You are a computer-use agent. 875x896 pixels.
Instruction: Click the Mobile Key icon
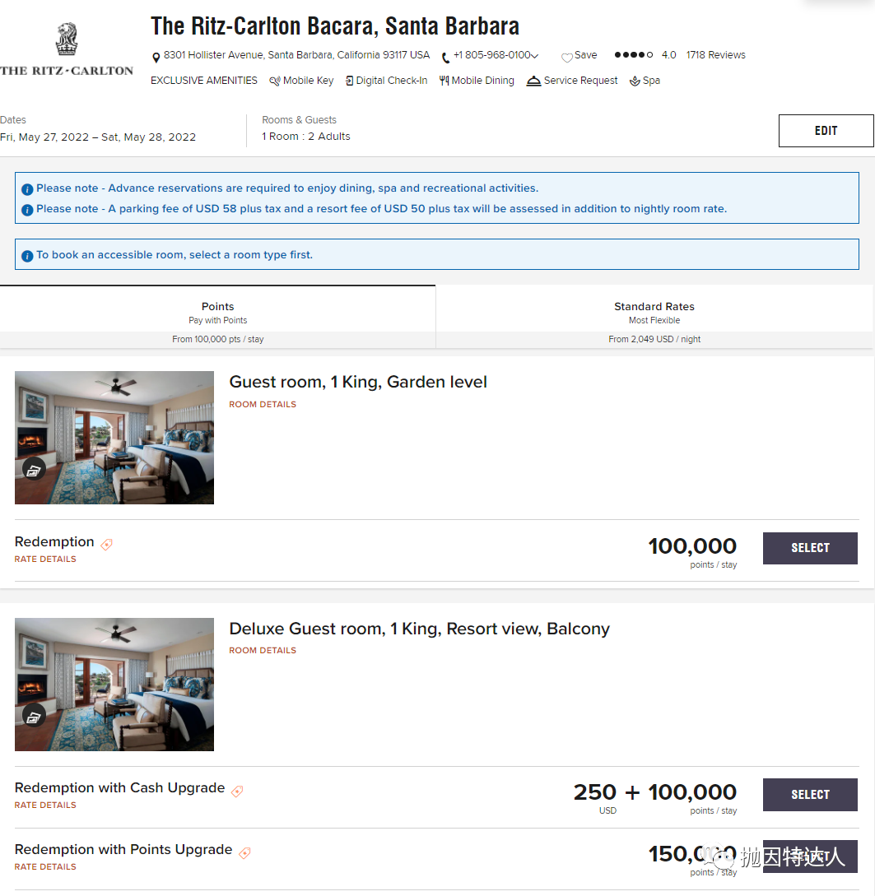point(274,81)
